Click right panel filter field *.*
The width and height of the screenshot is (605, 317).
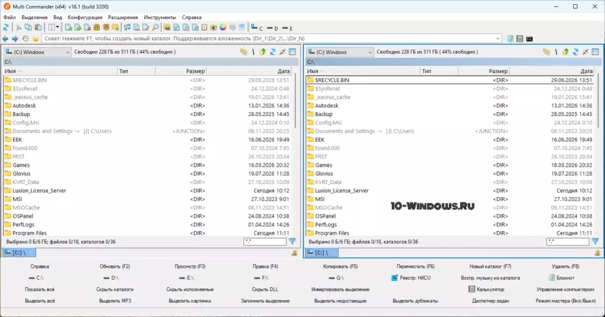tap(568, 241)
